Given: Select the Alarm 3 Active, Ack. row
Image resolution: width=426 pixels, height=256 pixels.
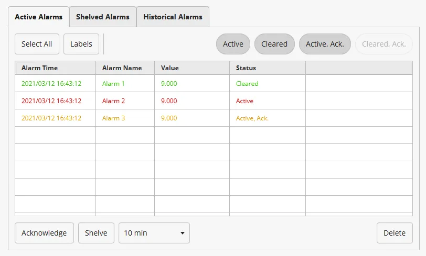Looking at the screenshot, I should coord(114,118).
